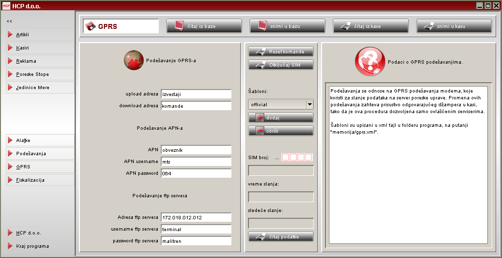
Task: Collapse the sidebar with << arrows
Action: (9, 22)
